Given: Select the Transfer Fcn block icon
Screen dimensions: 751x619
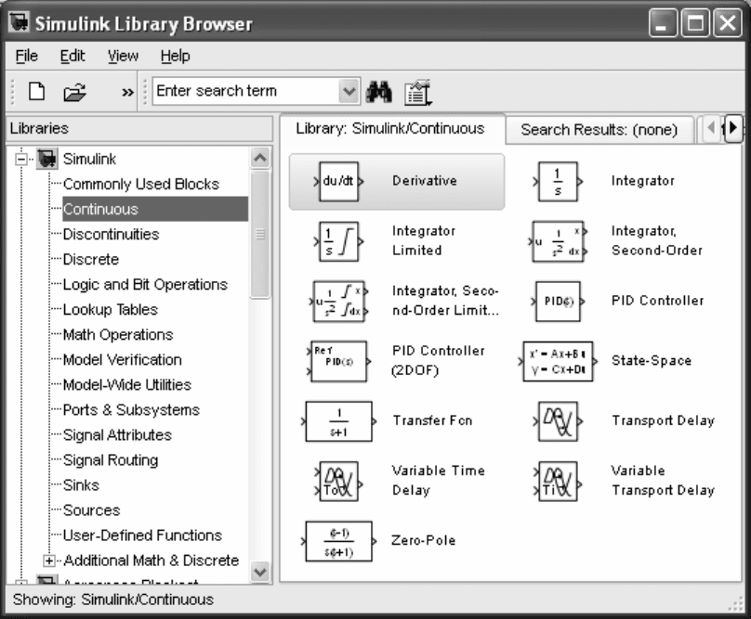Looking at the screenshot, I should click(338, 421).
